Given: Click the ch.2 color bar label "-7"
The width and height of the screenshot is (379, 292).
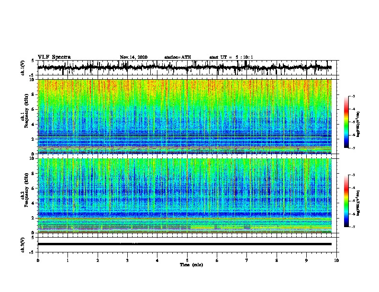Looking at the screenshot, I should [x=353, y=227].
